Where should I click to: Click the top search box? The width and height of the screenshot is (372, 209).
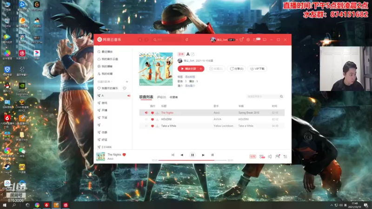pyautogui.click(x=167, y=40)
